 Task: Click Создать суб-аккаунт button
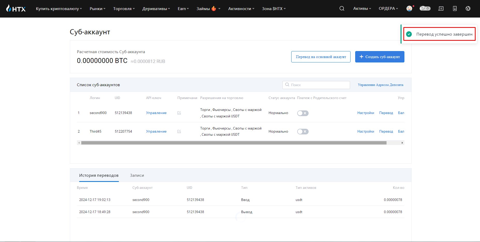[380, 57]
